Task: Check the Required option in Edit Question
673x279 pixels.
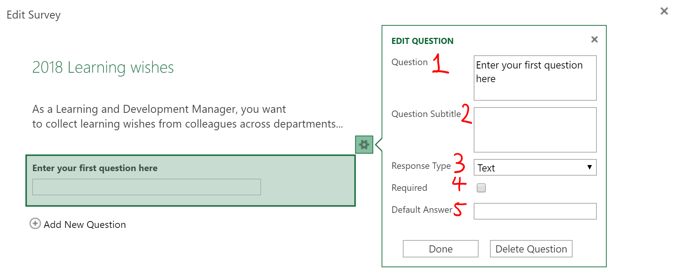Action: pos(480,188)
